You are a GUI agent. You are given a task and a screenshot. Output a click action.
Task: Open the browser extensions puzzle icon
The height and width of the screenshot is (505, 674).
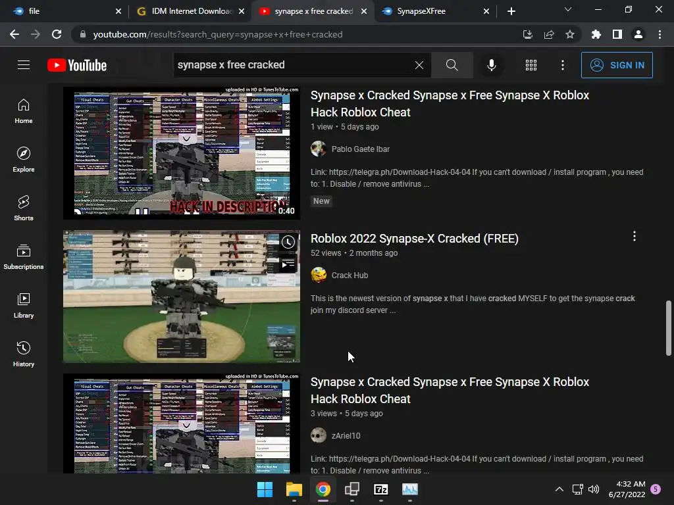(x=596, y=34)
